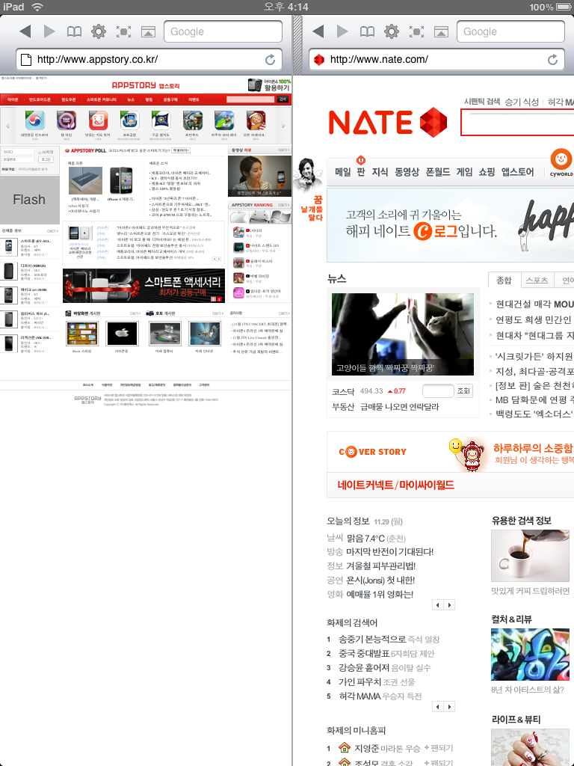Go forward in the left browser pane
Image resolution: width=574 pixels, height=766 pixels.
click(x=49, y=31)
